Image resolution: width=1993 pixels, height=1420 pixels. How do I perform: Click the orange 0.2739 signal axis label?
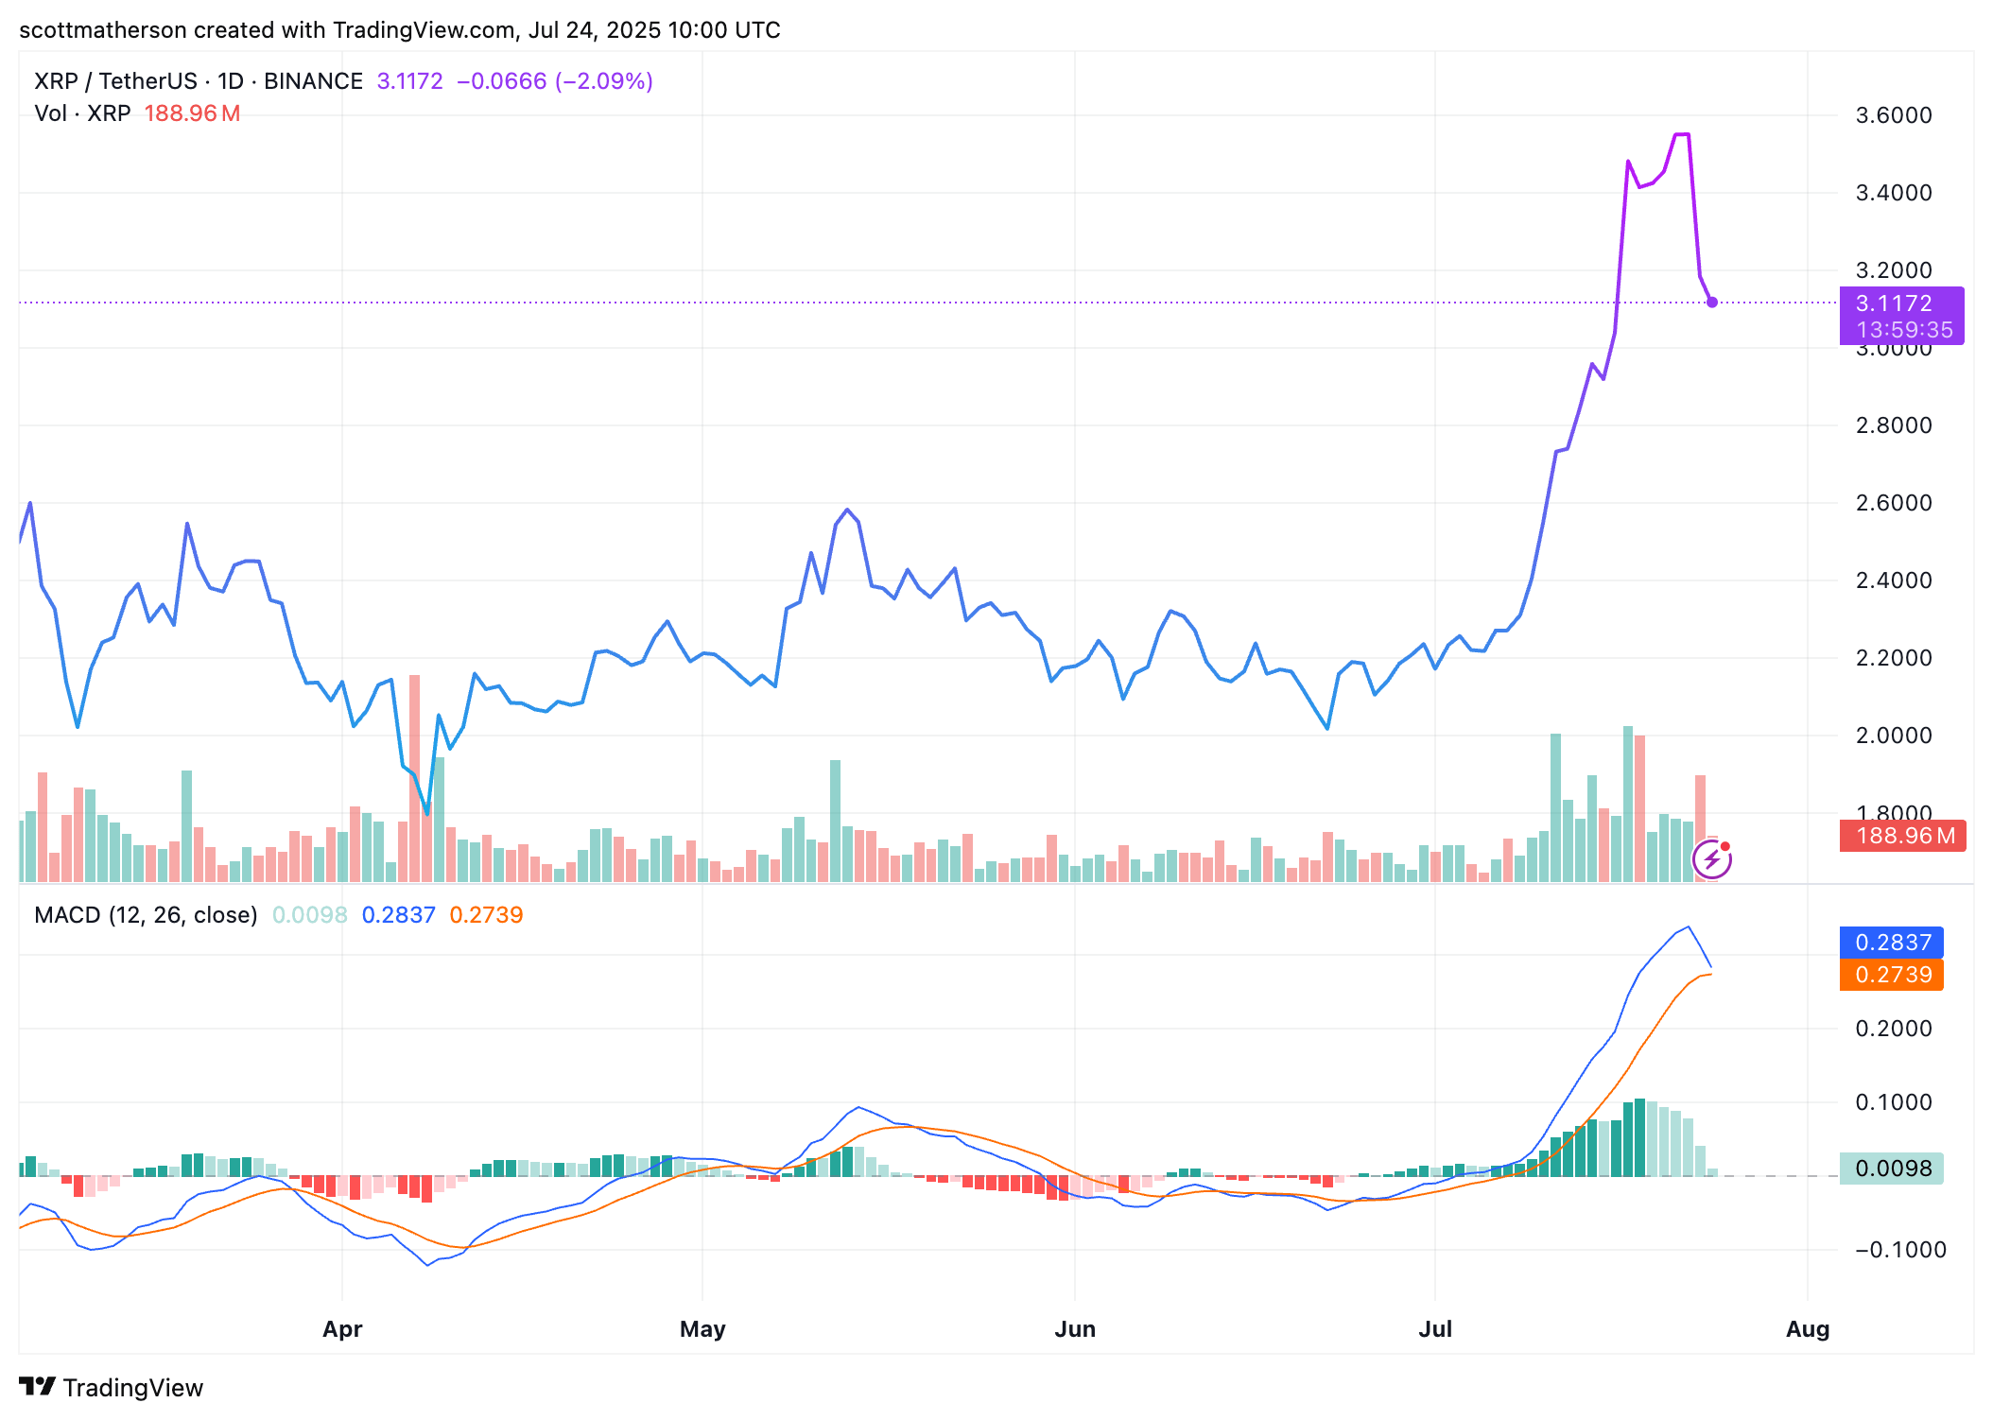[1891, 975]
